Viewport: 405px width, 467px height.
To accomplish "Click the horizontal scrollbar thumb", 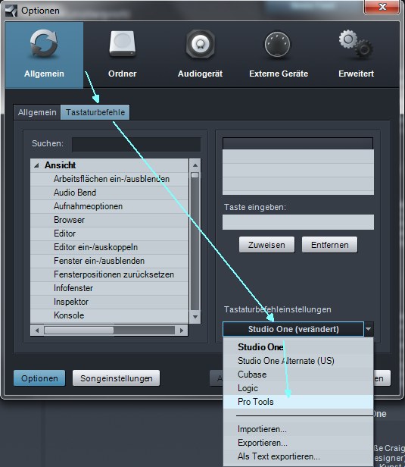I will 79,331.
